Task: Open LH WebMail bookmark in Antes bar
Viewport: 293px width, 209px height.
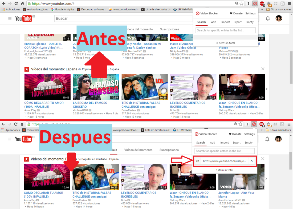Action: pos(182,9)
